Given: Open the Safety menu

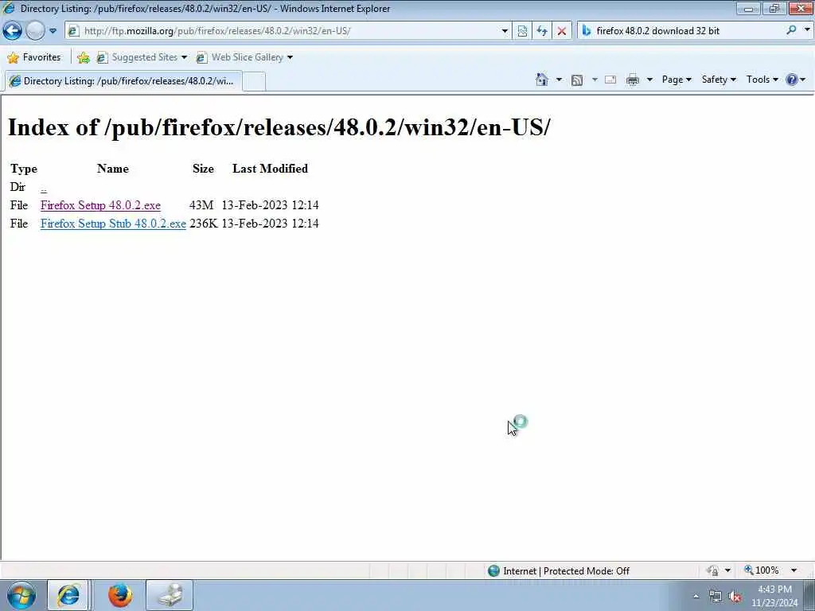Looking at the screenshot, I should point(719,80).
